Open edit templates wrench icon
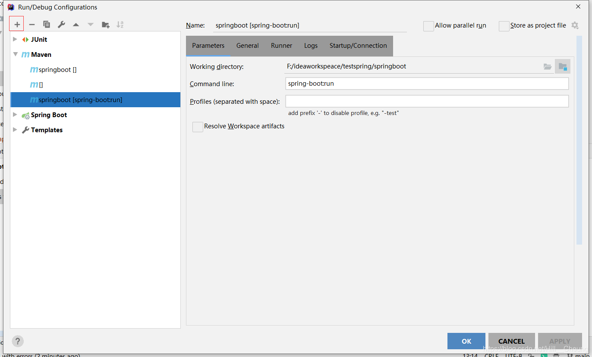The image size is (592, 357). (x=61, y=25)
